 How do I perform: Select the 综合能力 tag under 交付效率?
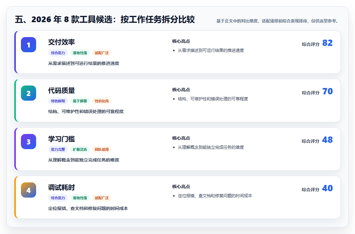click(x=58, y=53)
